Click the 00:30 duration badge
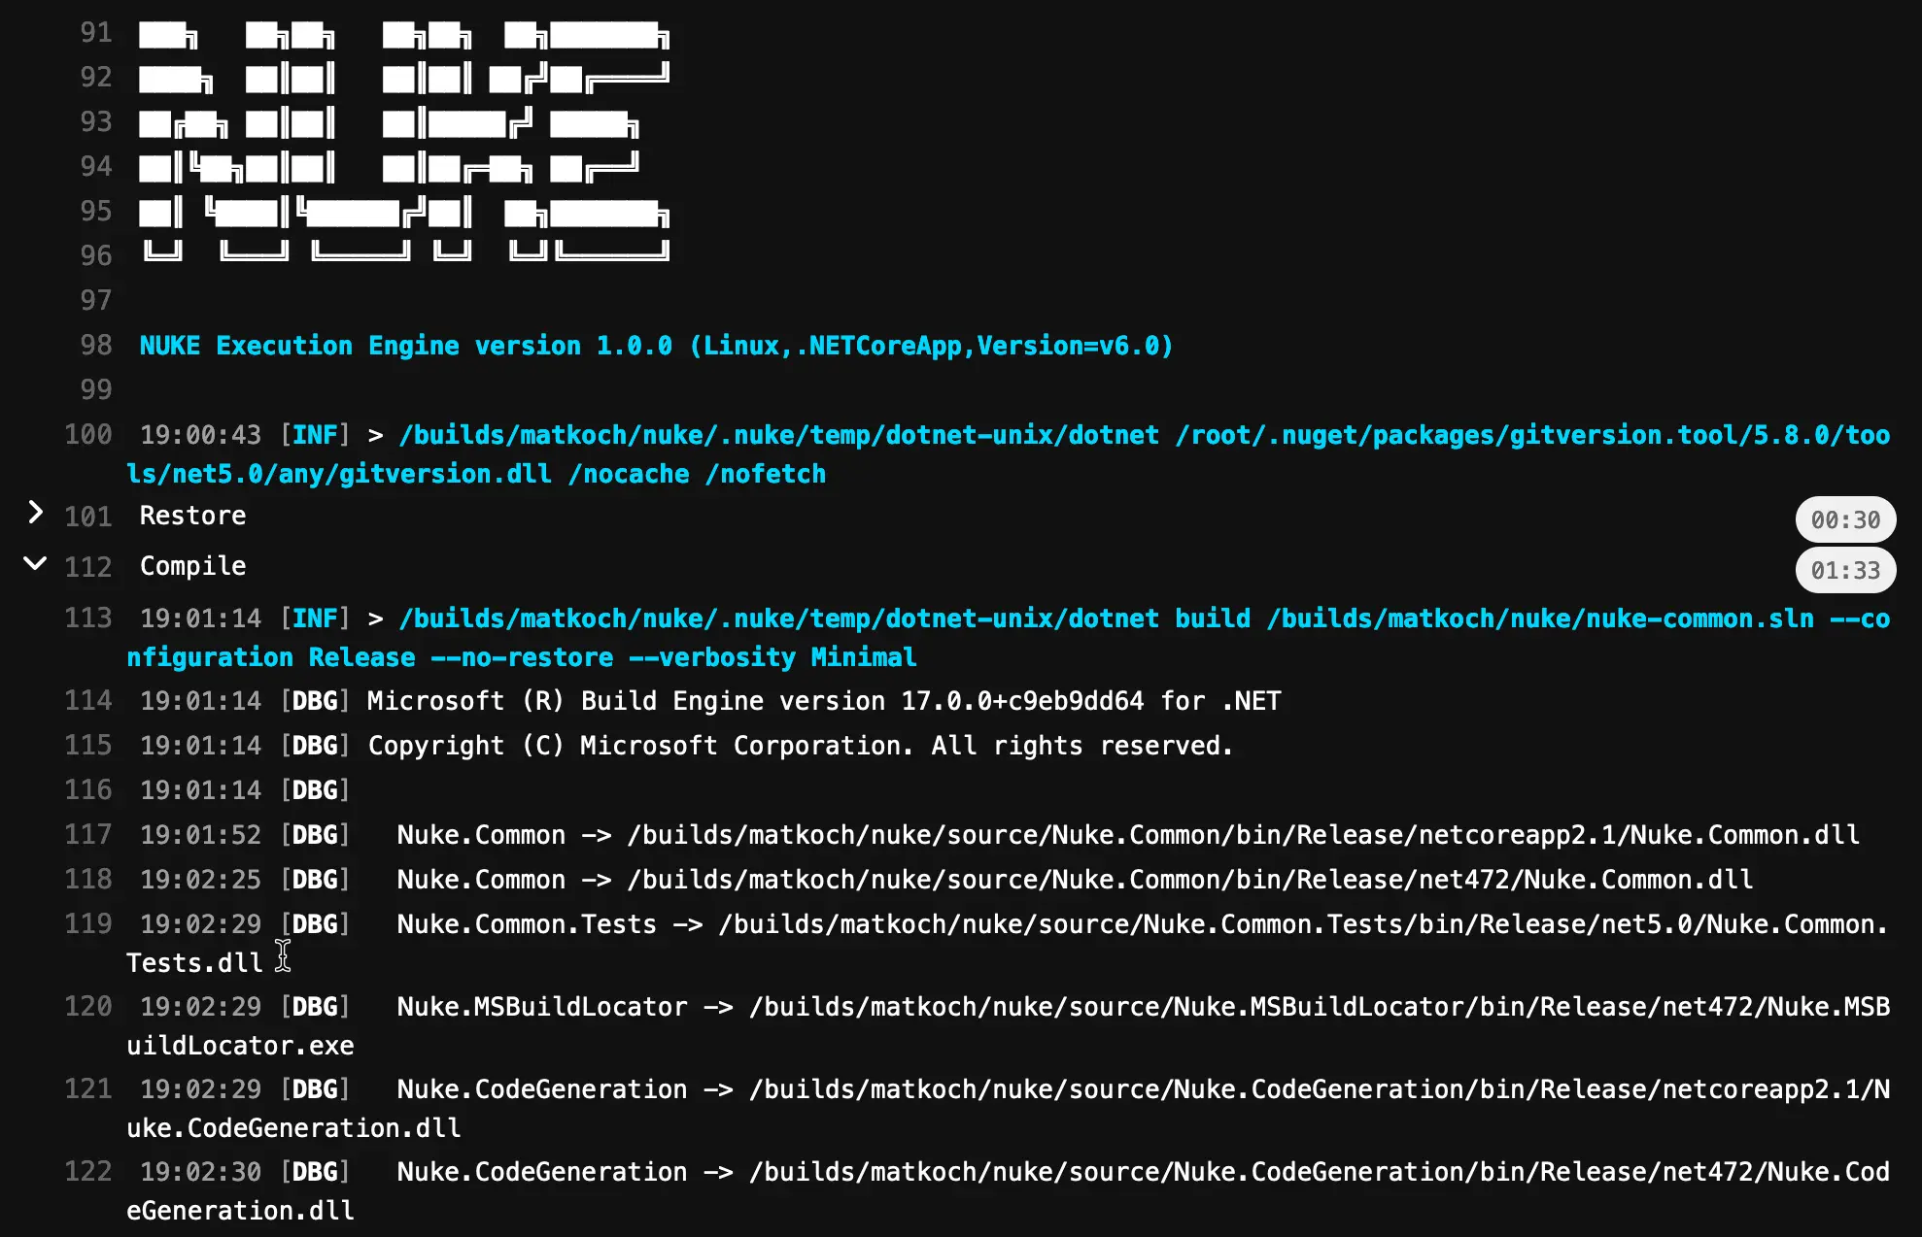Screen dimensions: 1922x1237 point(1845,519)
